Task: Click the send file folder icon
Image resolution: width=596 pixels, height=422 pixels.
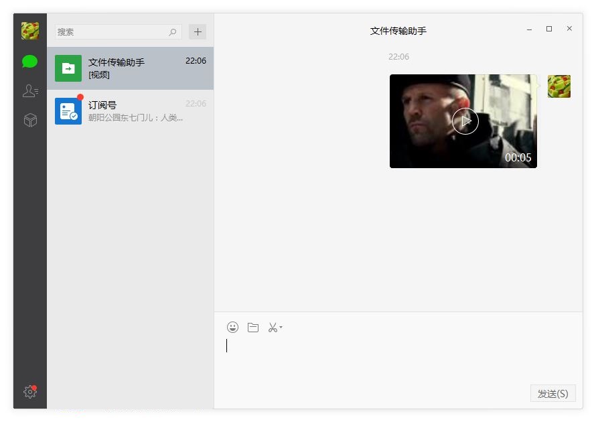Action: [253, 328]
